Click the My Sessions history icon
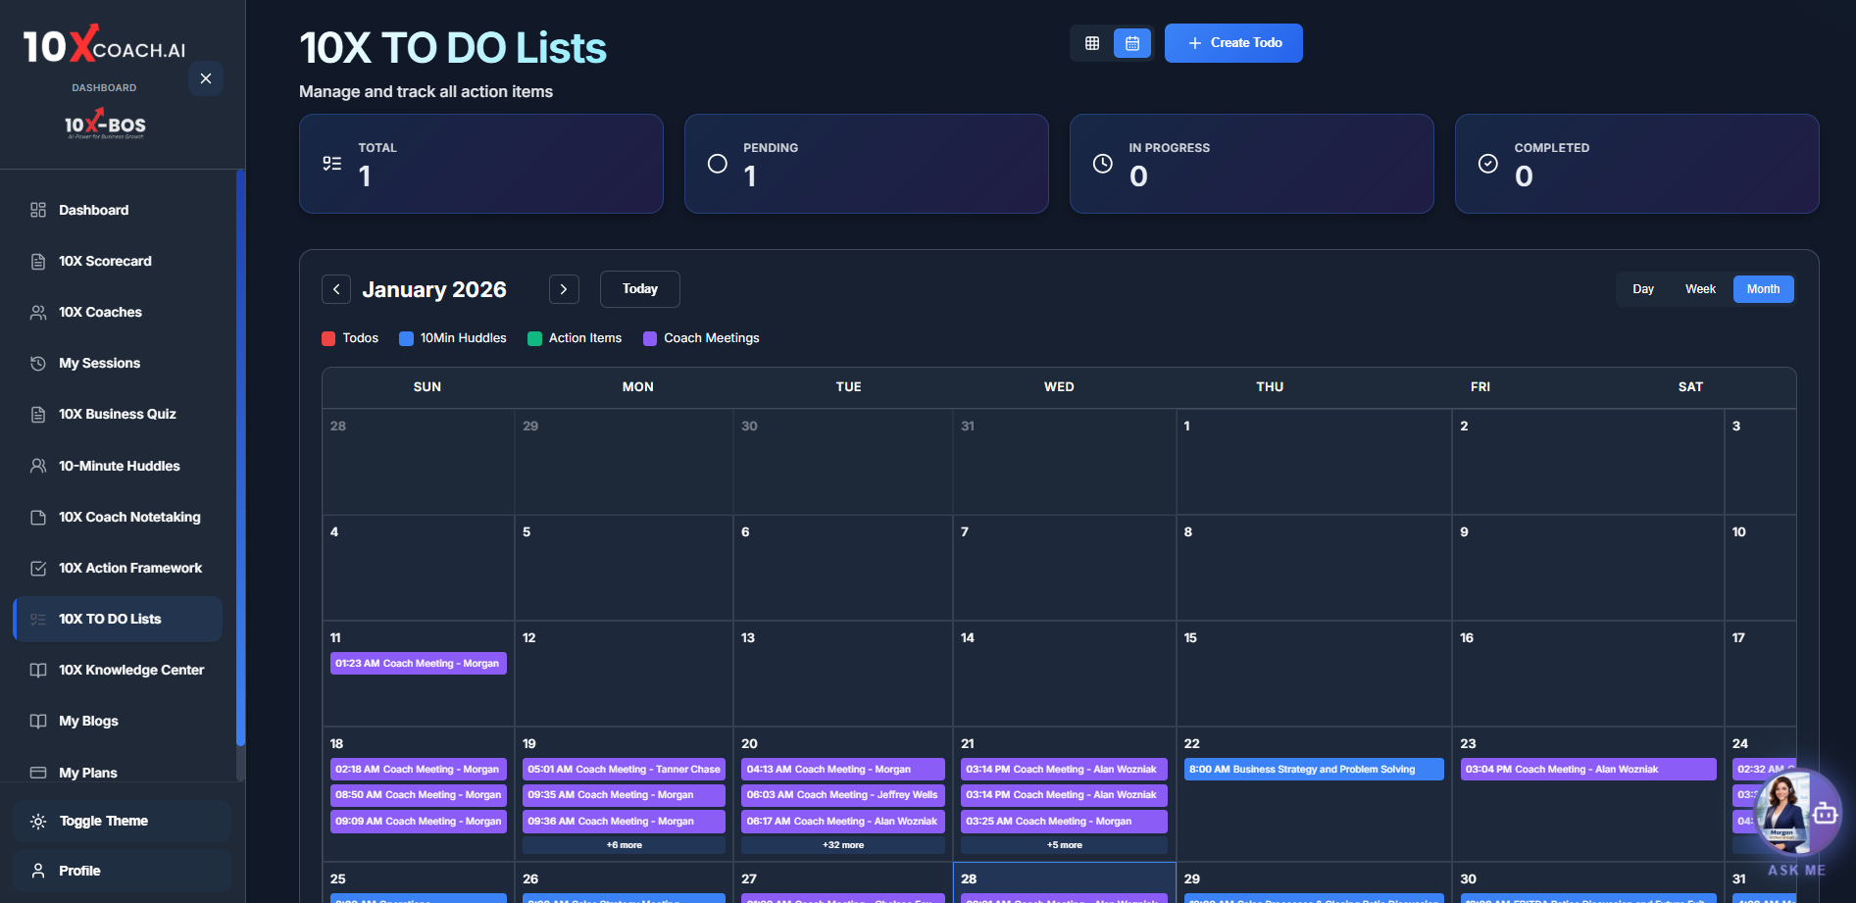The width and height of the screenshot is (1856, 903). (38, 364)
